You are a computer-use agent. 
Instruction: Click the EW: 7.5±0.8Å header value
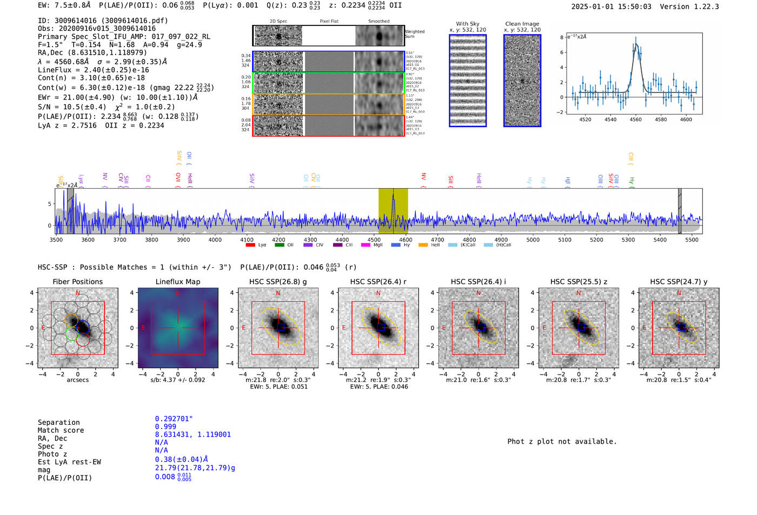(x=64, y=5)
